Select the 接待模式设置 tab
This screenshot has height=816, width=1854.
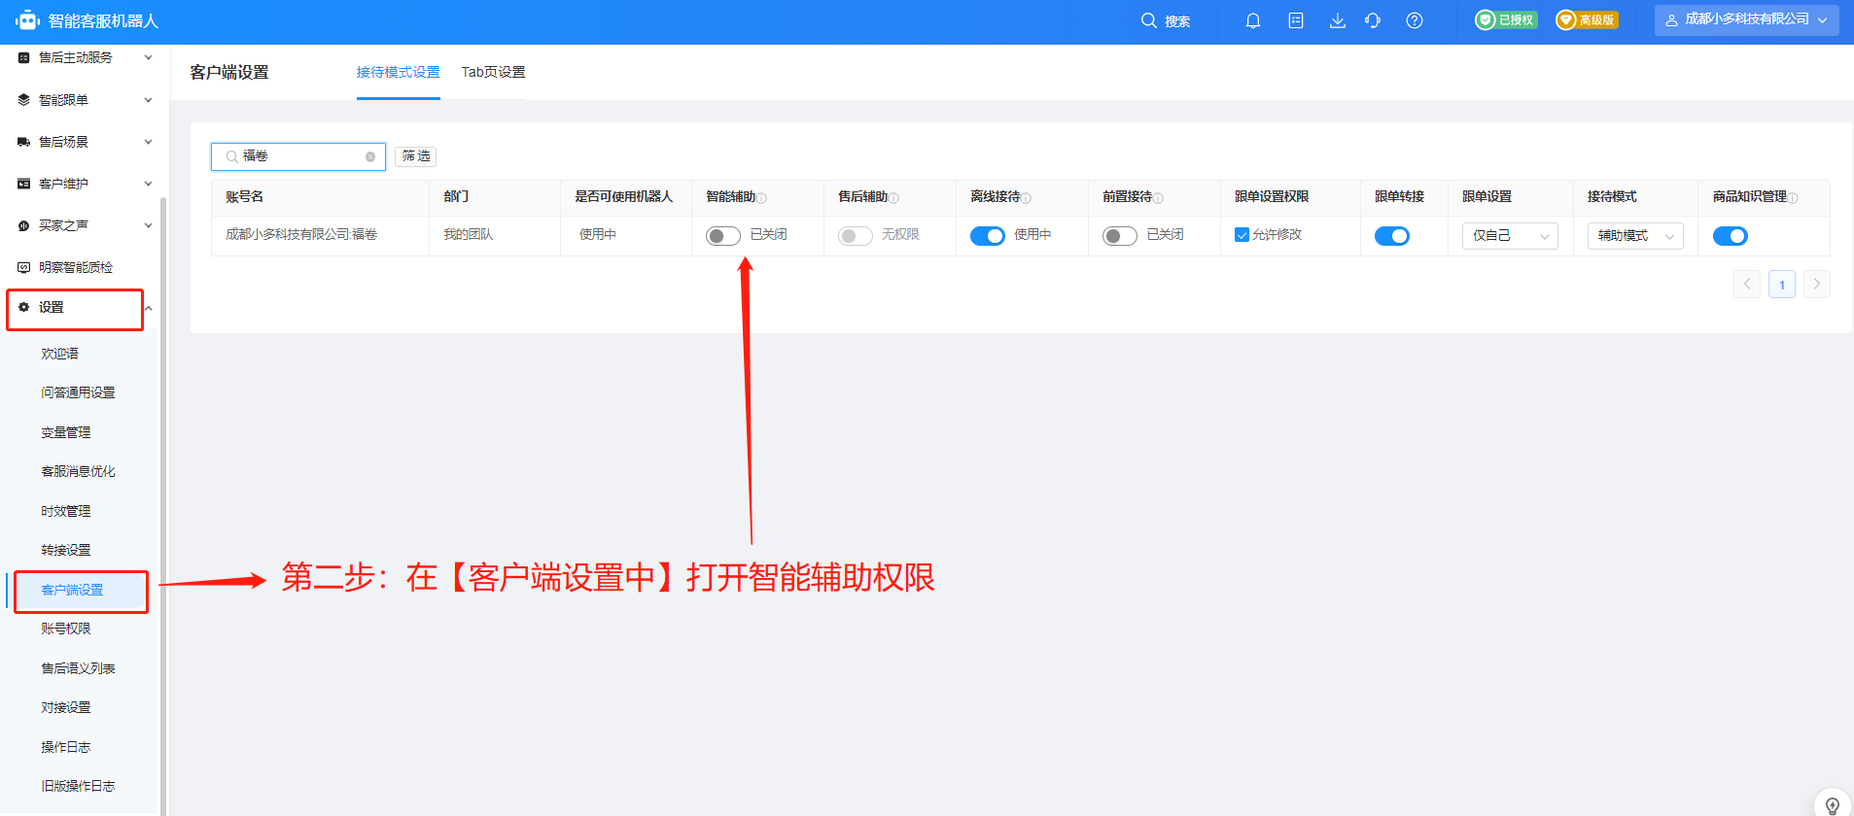click(398, 73)
